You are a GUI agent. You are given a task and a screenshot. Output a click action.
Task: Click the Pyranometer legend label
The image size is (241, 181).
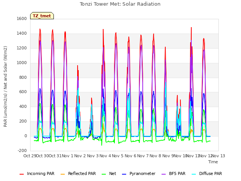tap(142, 173)
